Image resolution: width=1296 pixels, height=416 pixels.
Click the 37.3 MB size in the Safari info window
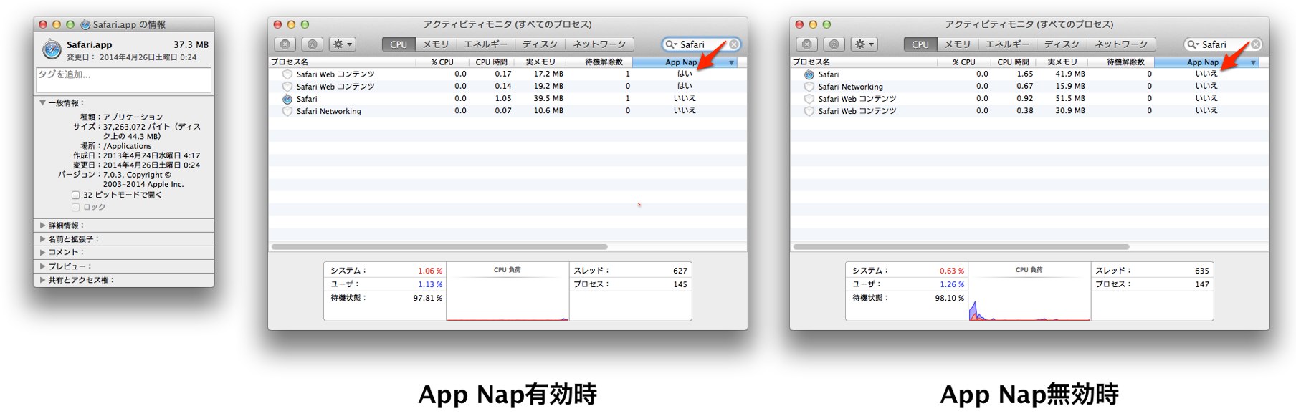[x=191, y=44]
